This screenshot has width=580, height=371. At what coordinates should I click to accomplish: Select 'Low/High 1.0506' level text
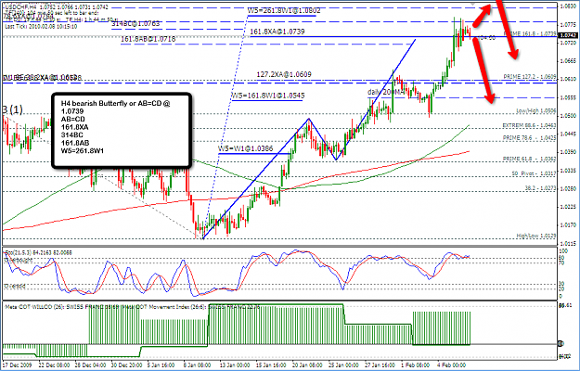pyautogui.click(x=536, y=110)
